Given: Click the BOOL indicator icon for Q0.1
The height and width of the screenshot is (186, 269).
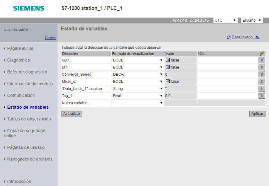Looking at the screenshot, I should [x=168, y=60].
